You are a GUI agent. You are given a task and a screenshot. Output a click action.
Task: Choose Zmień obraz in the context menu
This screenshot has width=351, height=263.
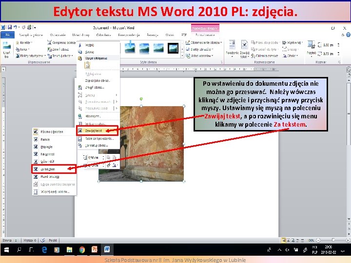tap(98, 88)
